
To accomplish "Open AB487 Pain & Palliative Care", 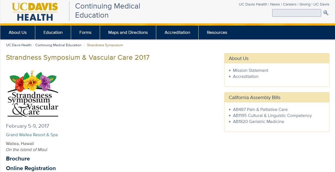I will tap(260, 110).
